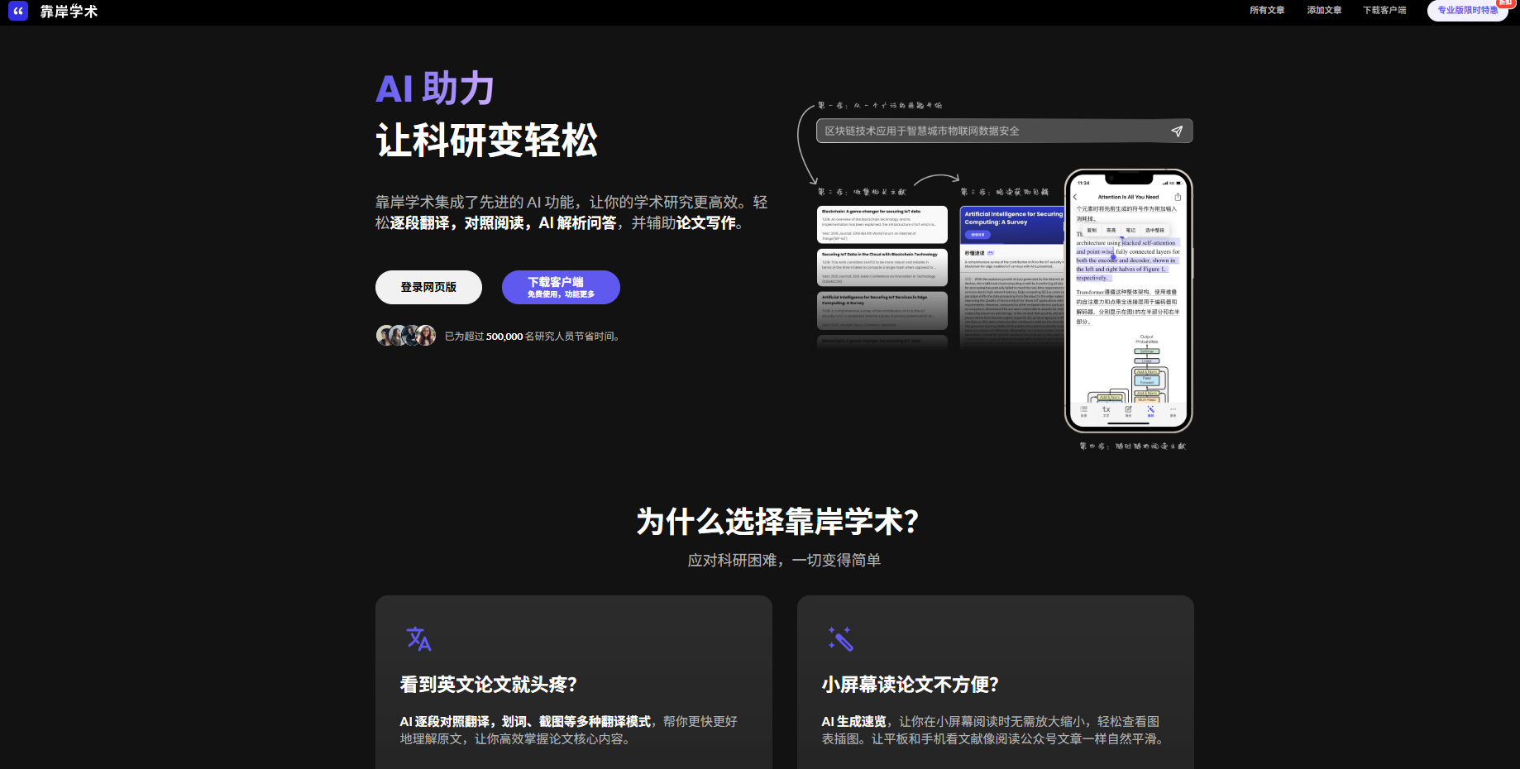Click the purple 下载客户端 免费使用 button
The image size is (1520, 769).
[x=561, y=287]
